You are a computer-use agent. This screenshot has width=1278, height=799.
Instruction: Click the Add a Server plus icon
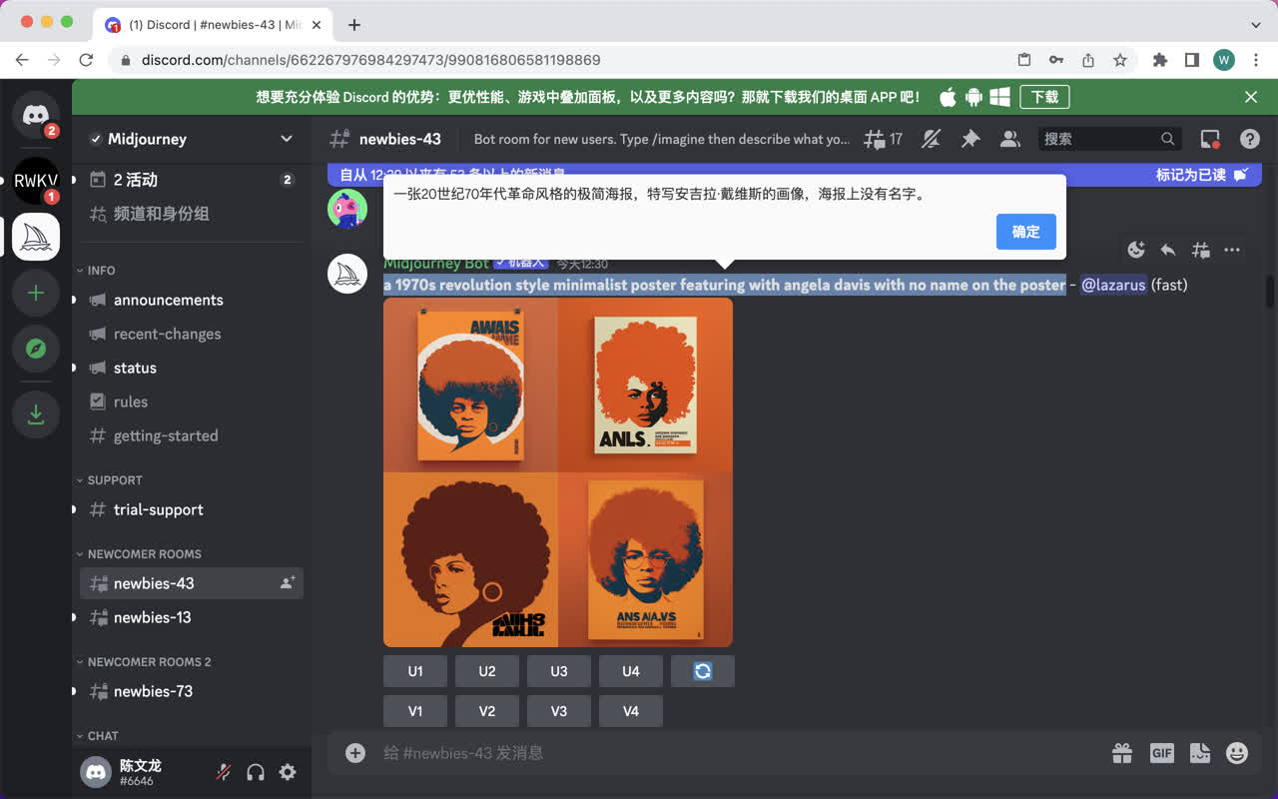click(x=36, y=293)
